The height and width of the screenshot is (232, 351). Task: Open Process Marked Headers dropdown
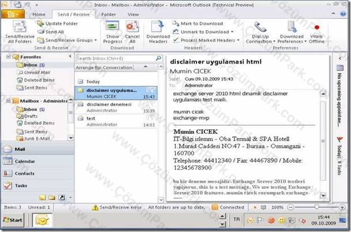(206, 40)
